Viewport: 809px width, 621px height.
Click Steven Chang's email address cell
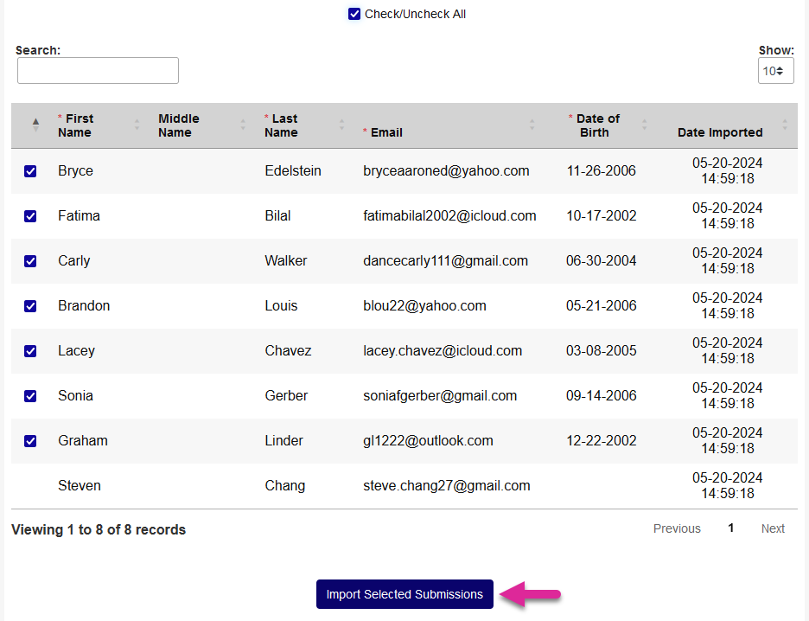coord(446,486)
